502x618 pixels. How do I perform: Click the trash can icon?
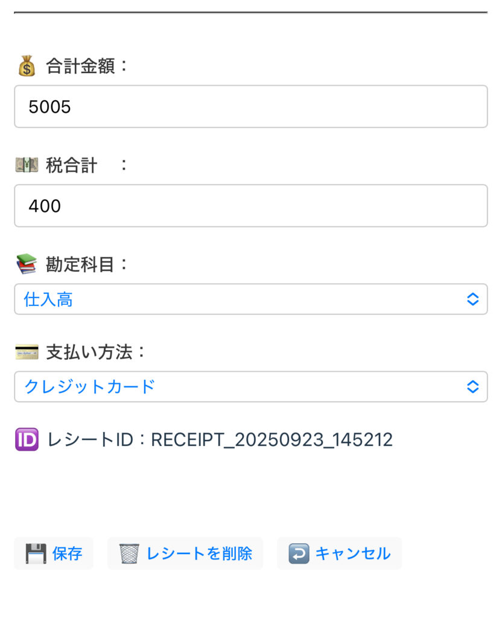click(x=129, y=553)
